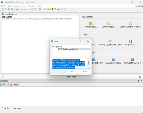
Task: Click the help question mark in New dialog
Action: (x=81, y=41)
